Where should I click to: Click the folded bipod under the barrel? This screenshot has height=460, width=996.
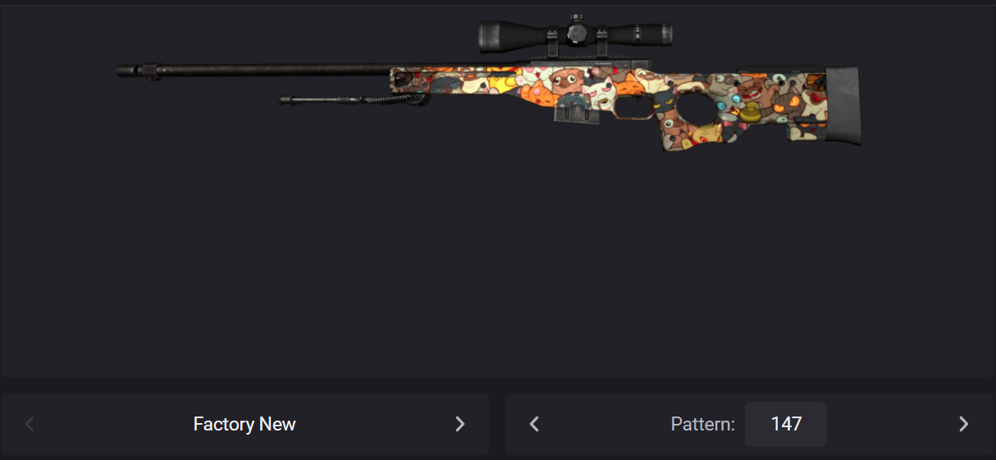click(x=353, y=99)
